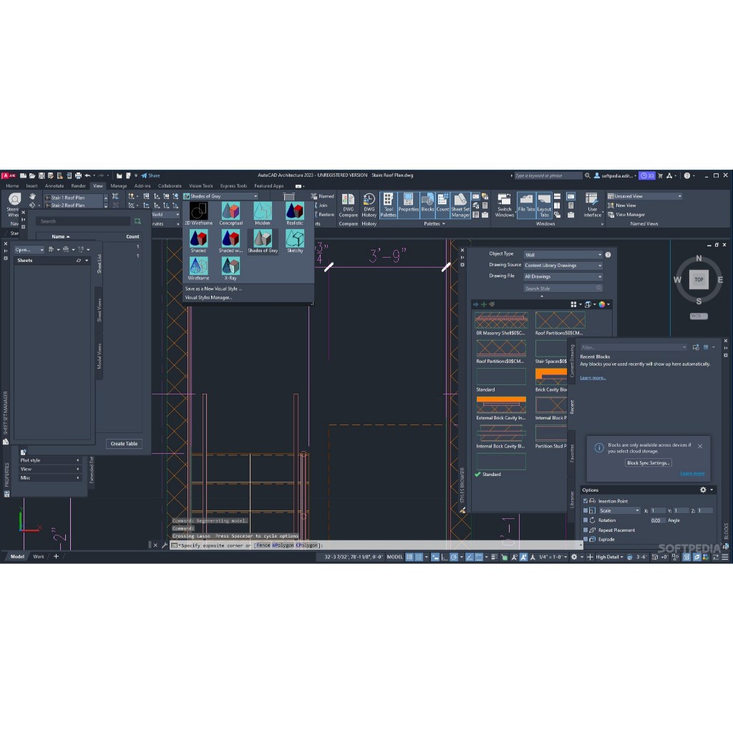Open Blocks palette options gear

tap(703, 490)
